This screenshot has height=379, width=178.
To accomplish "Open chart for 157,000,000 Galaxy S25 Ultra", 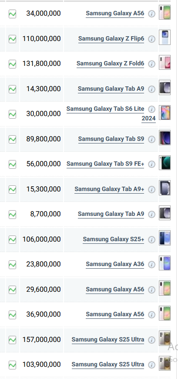I will coord(12,340).
